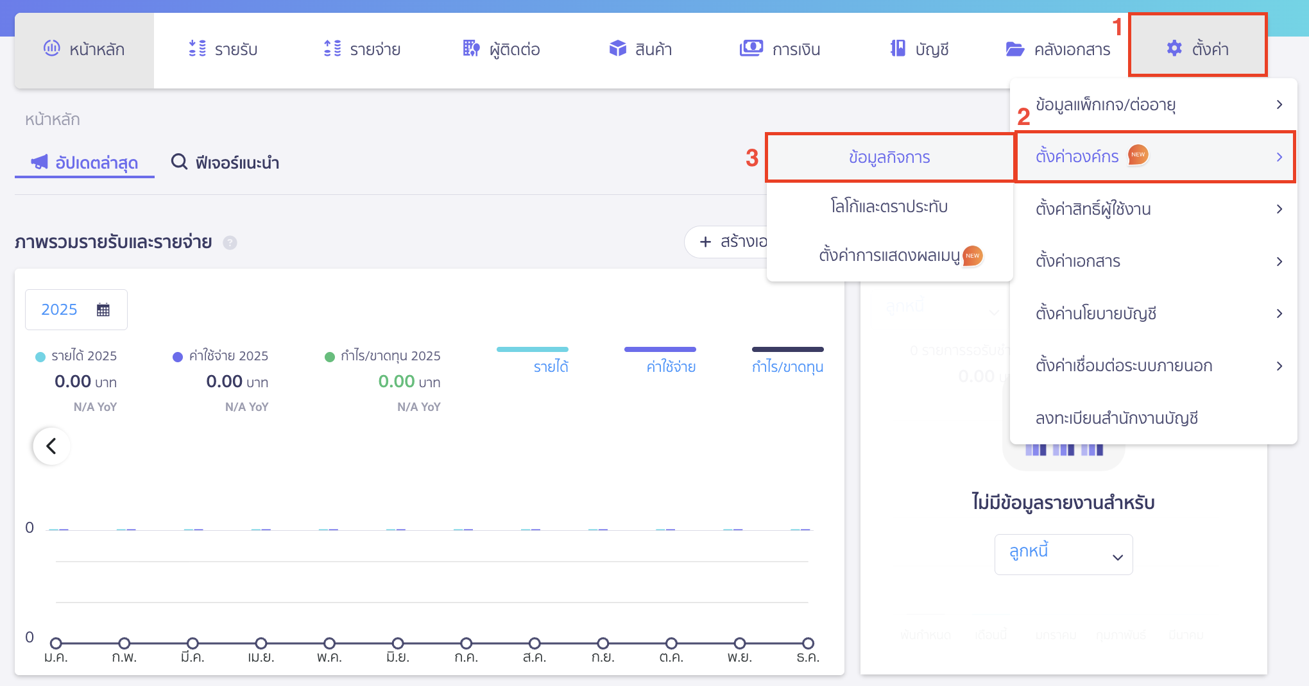Click the ตั้งค่า gear icon
The height and width of the screenshot is (686, 1309).
[x=1174, y=49]
